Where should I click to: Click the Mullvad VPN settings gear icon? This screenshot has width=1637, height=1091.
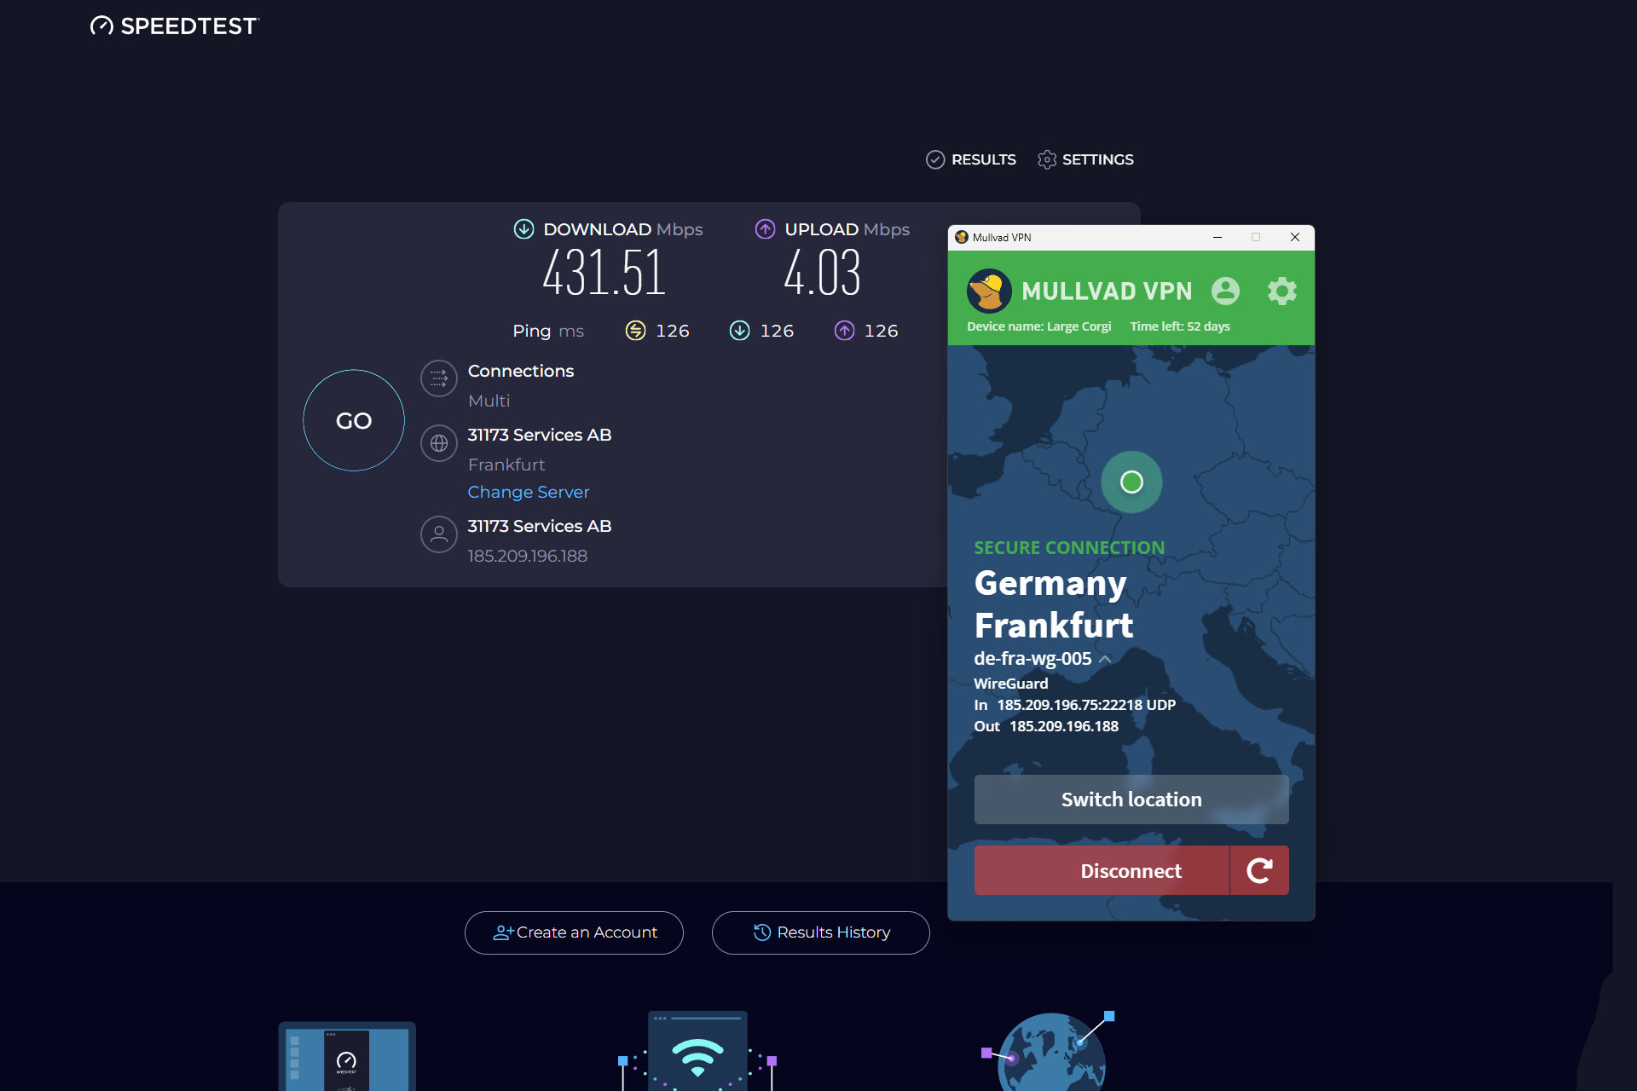point(1281,291)
